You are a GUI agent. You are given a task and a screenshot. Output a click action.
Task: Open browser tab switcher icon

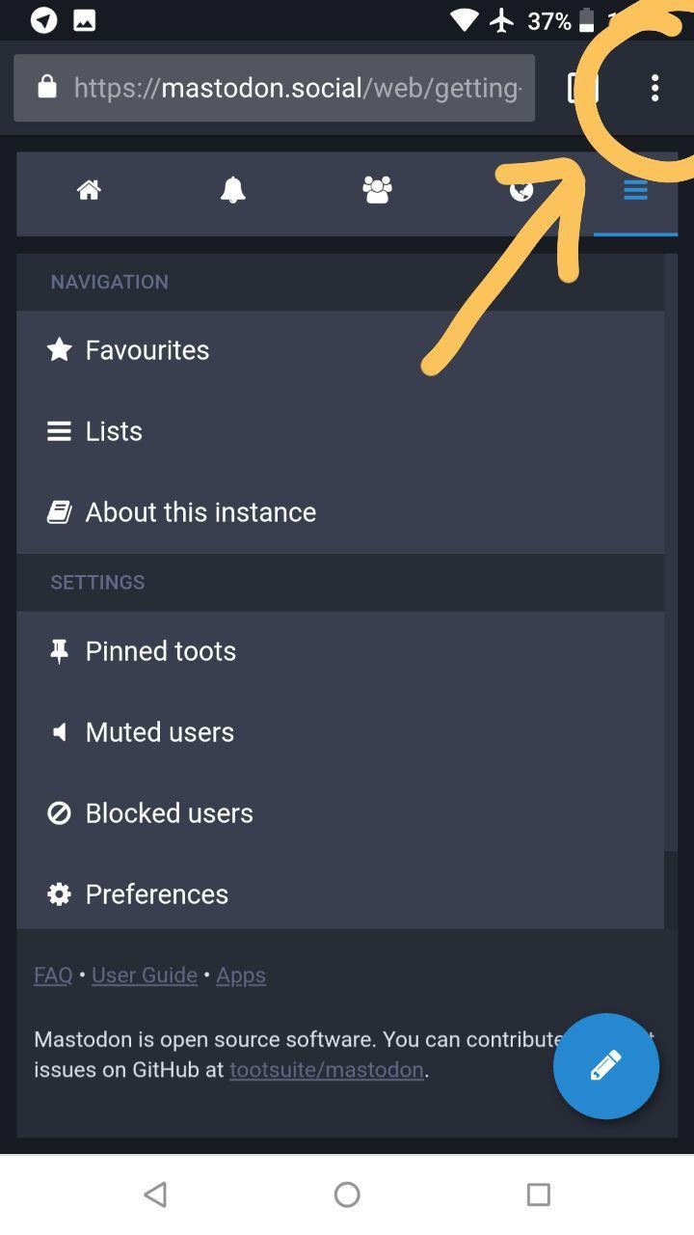coord(581,89)
